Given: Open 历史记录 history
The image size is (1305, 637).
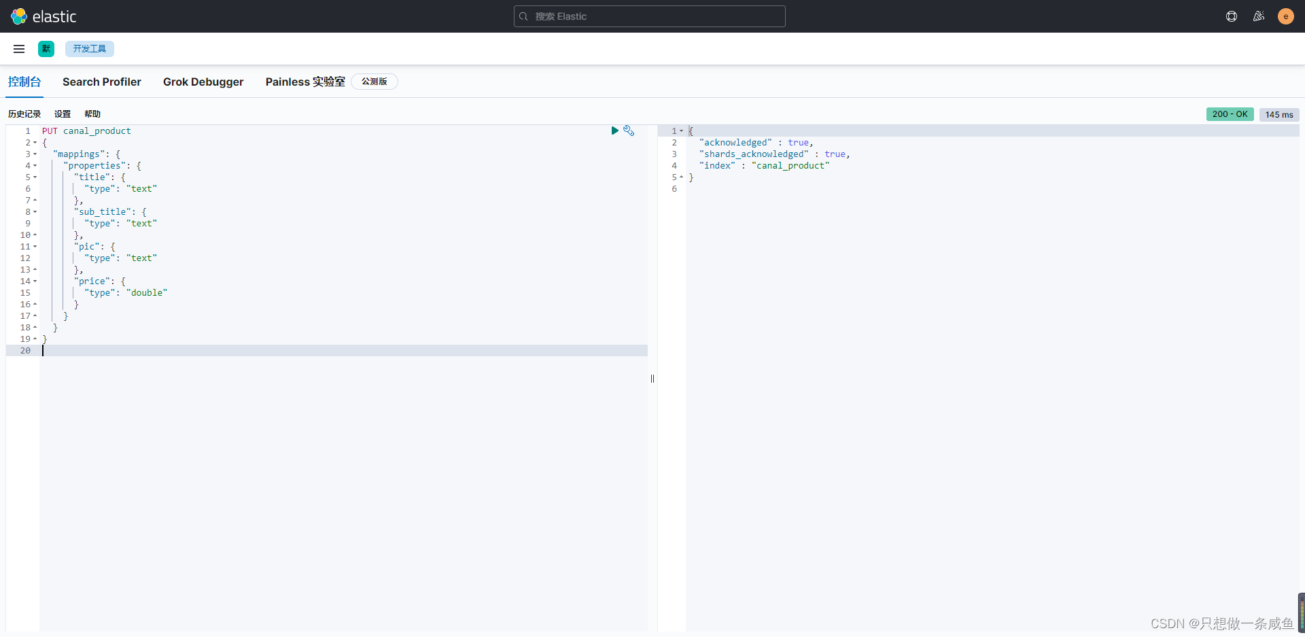Looking at the screenshot, I should pos(24,114).
